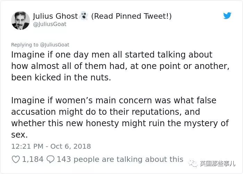
Task: Like the tweet with the heart icon
Action: [x=16, y=159]
